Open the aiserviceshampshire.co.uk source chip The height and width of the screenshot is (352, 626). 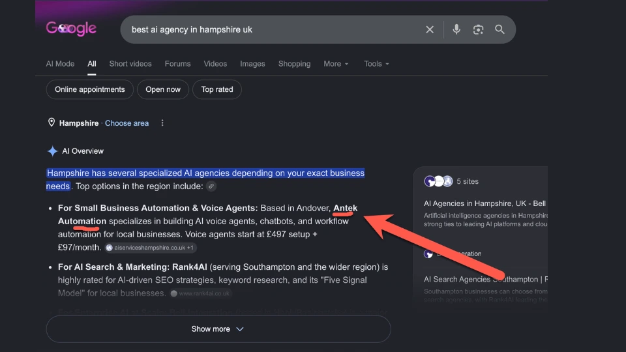click(x=151, y=248)
